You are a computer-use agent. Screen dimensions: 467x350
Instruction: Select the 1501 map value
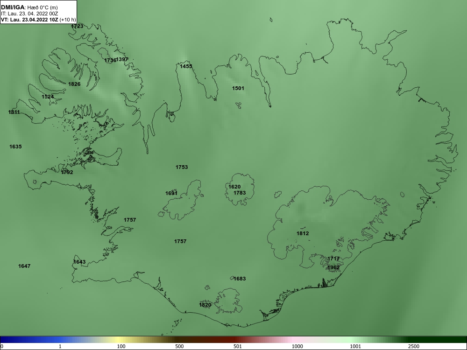(238, 88)
